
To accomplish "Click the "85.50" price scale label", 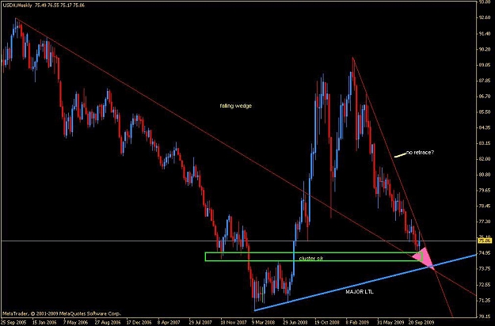I will pos(485,112).
